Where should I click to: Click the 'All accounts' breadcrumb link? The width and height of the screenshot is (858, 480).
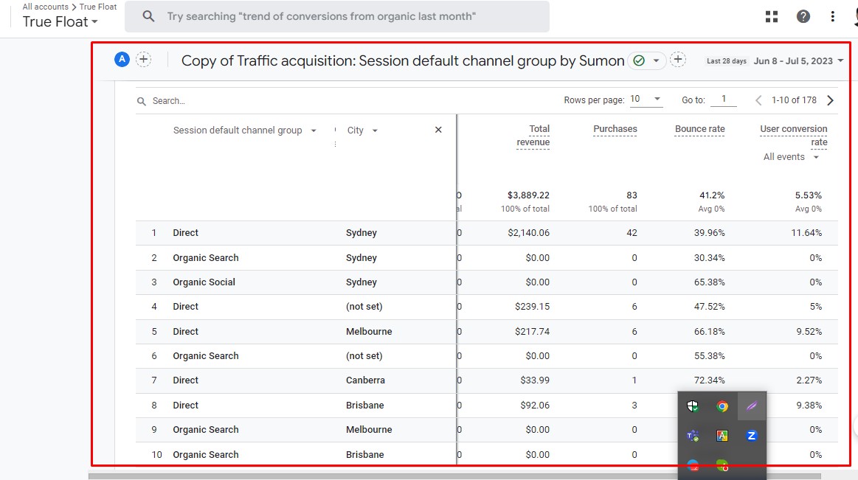(46, 7)
